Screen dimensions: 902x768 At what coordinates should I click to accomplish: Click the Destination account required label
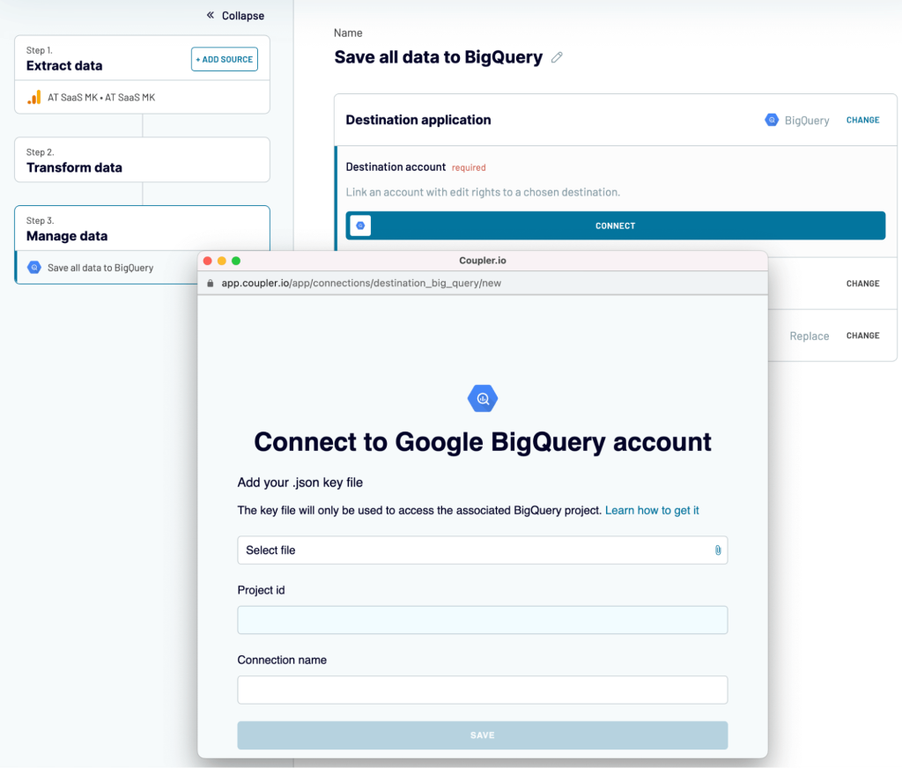[x=416, y=166]
